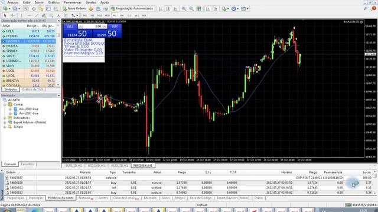The height and width of the screenshot is (212, 378).
Task: Open the red notification alert icon
Action: [374, 8]
